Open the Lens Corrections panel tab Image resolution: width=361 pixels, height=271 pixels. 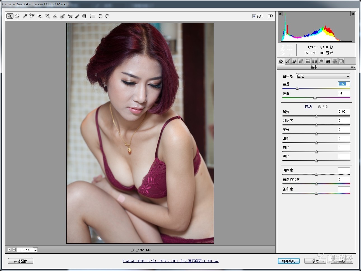tap(315, 61)
